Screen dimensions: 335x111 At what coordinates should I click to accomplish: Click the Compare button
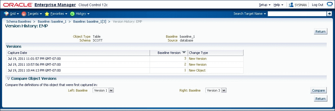click(318, 90)
